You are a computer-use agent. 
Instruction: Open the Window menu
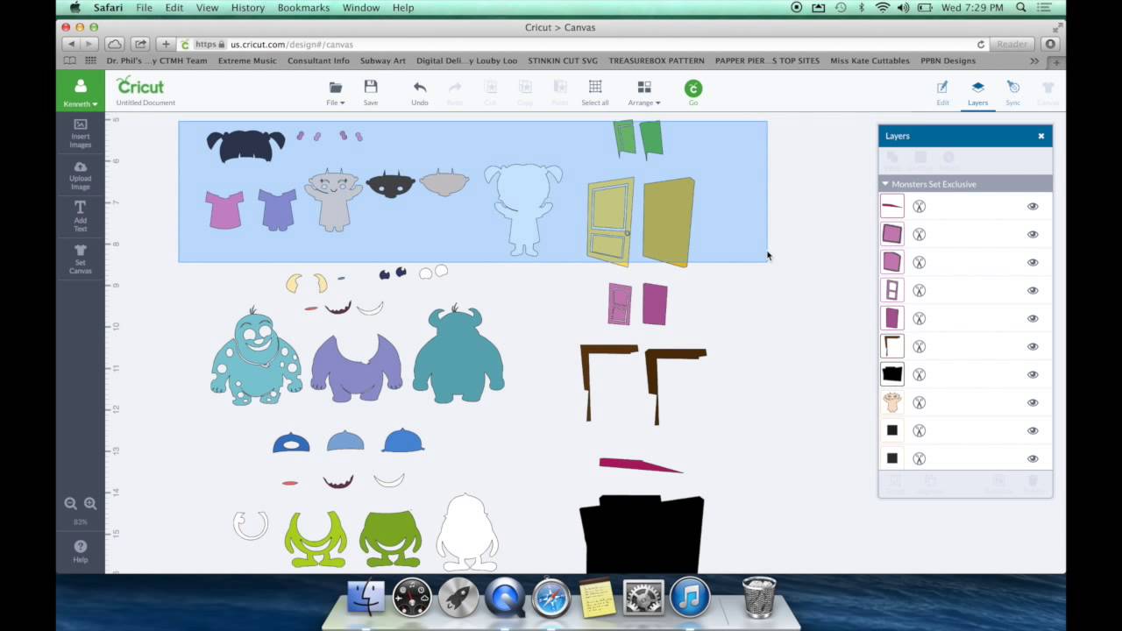point(360,8)
